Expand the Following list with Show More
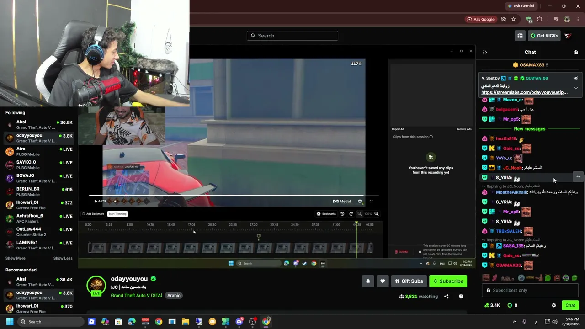Image resolution: width=585 pixels, height=329 pixels. (x=15, y=258)
